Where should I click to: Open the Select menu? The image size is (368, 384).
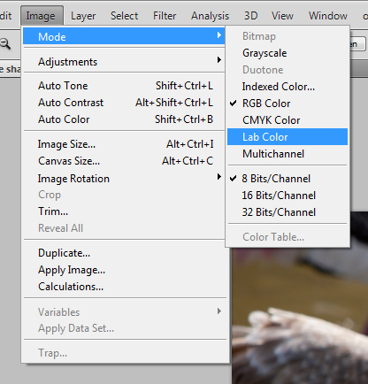tap(124, 16)
